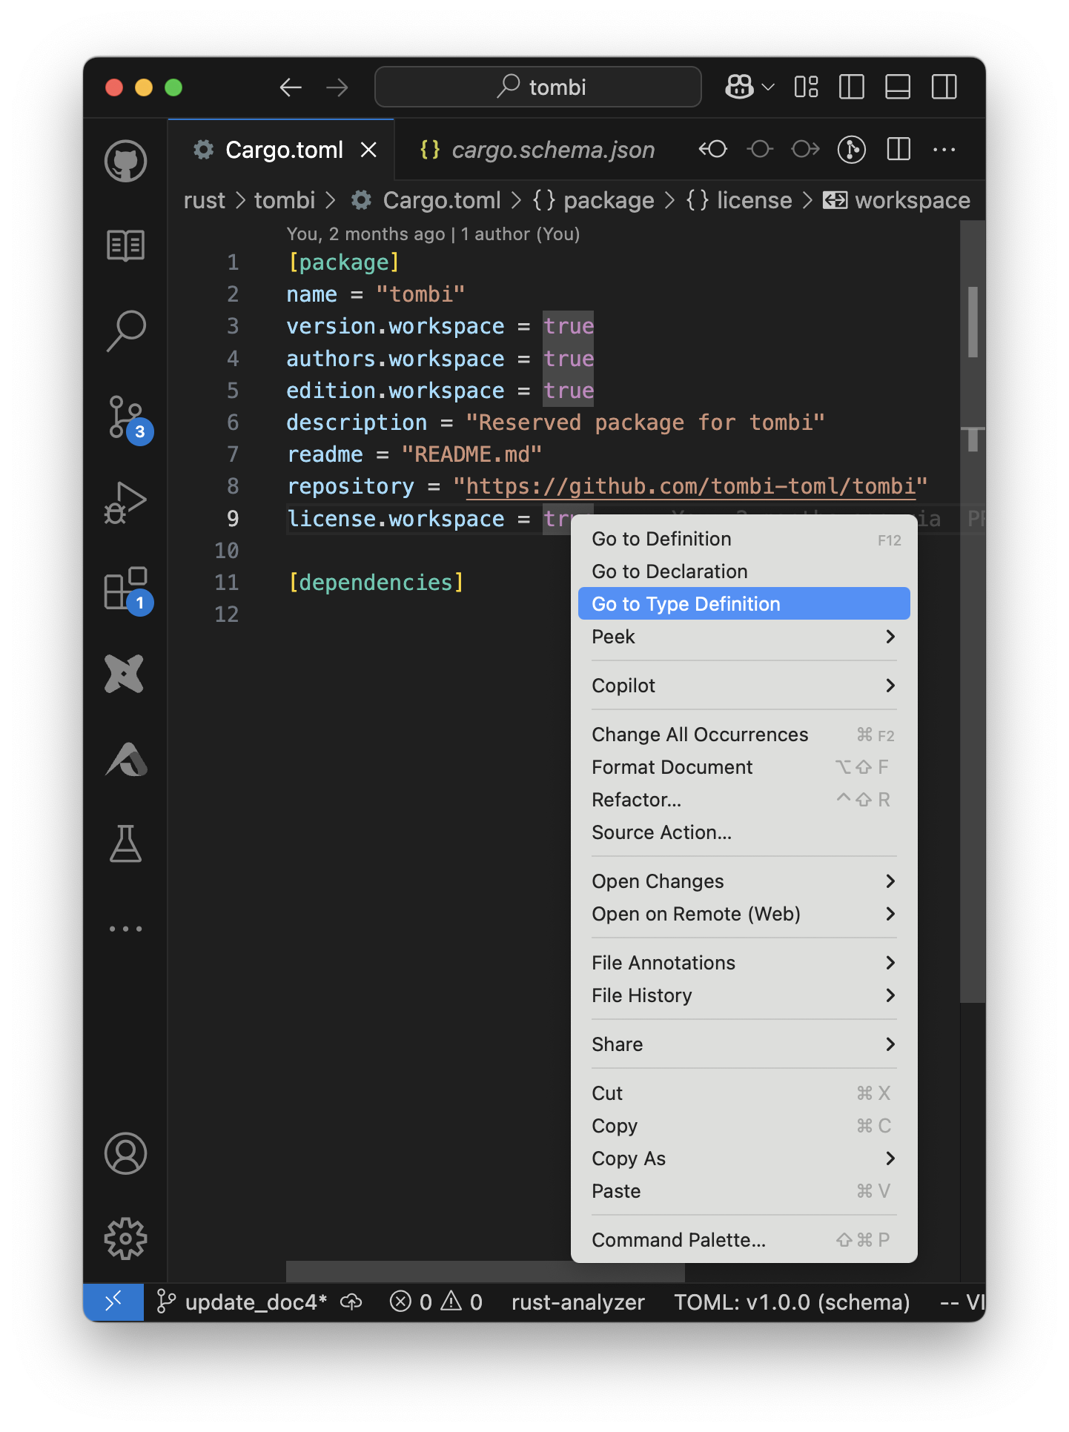Screen dimensions: 1069x1432
Task: Open the Manage gear menu
Action: click(x=125, y=1238)
